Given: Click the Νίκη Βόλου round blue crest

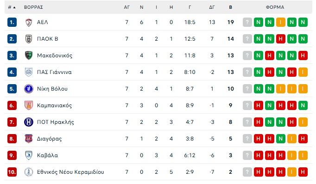Looking at the screenshot, I should (x=29, y=89).
